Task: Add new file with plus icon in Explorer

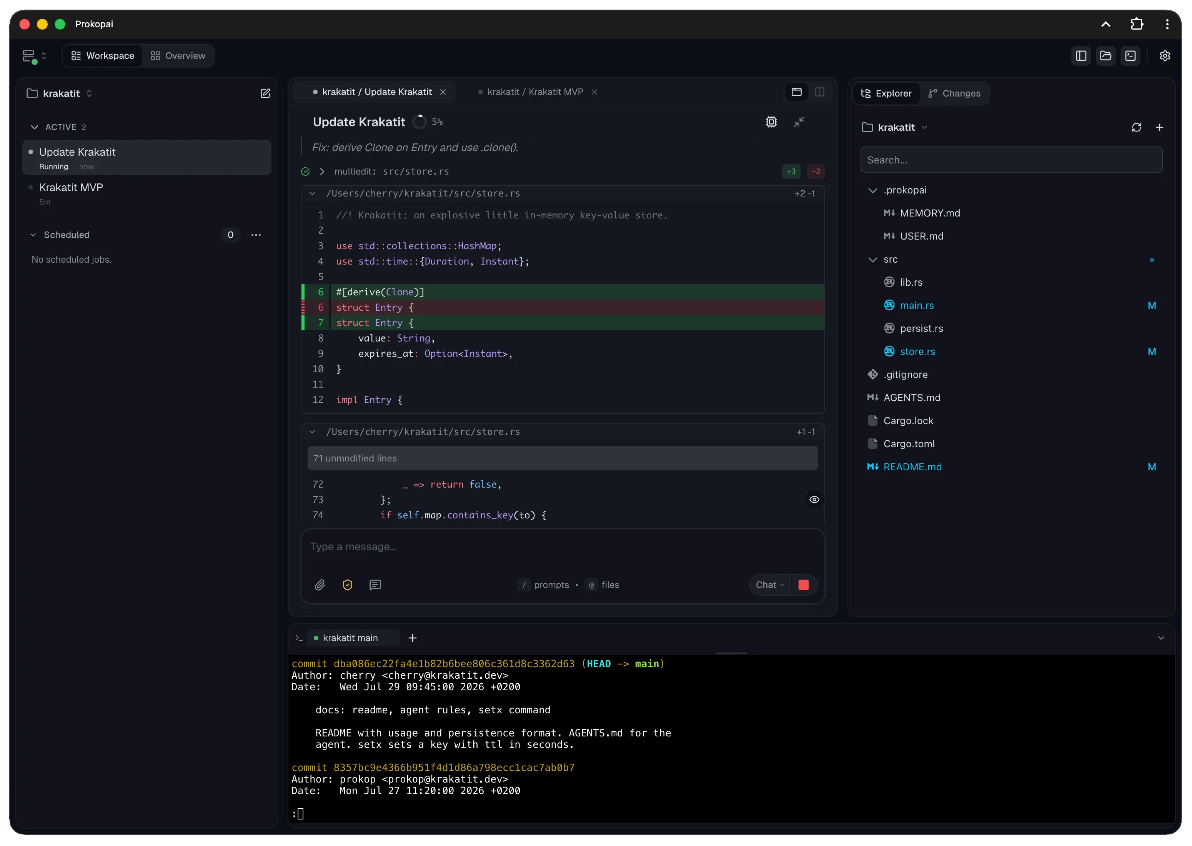Action: pyautogui.click(x=1160, y=127)
